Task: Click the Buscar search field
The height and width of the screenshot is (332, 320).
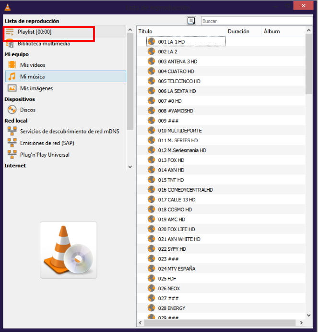Action: (x=257, y=21)
